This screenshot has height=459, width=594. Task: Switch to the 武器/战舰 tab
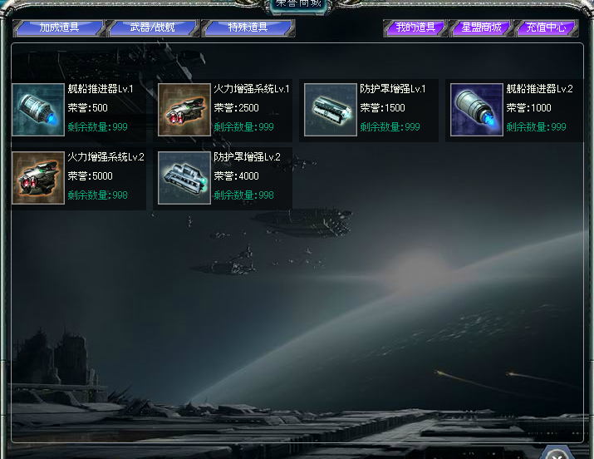coord(153,27)
